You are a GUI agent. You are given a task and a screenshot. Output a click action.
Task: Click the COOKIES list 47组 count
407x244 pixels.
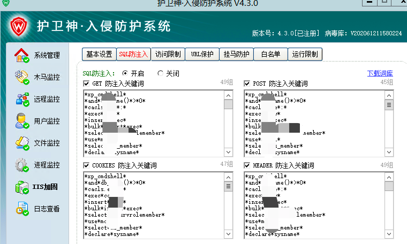pos(227,164)
